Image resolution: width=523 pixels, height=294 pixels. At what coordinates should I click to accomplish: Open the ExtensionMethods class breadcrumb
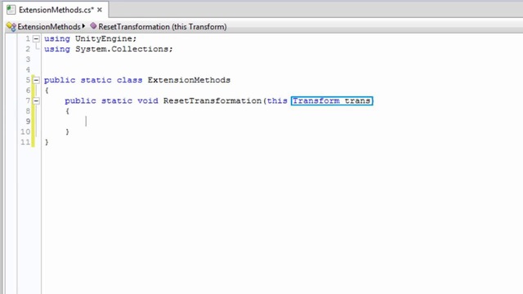(49, 27)
